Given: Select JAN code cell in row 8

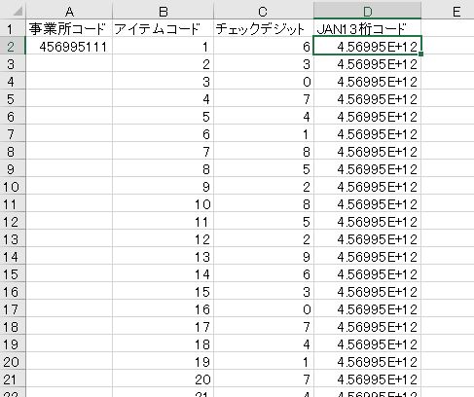Looking at the screenshot, I should coord(367,152).
